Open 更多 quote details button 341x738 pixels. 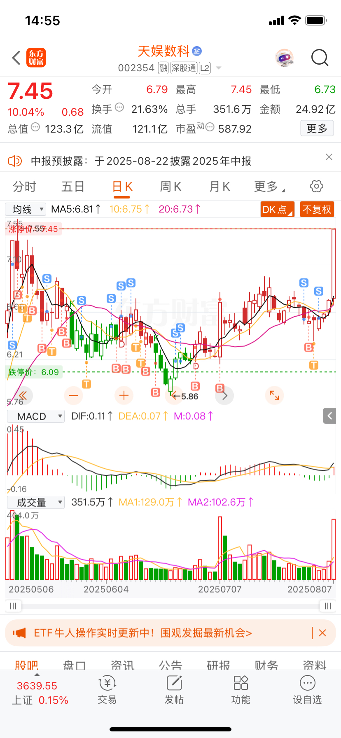click(317, 128)
